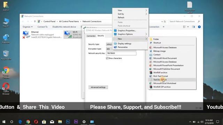Choose Refresh in the context menu

(x=130, y=18)
